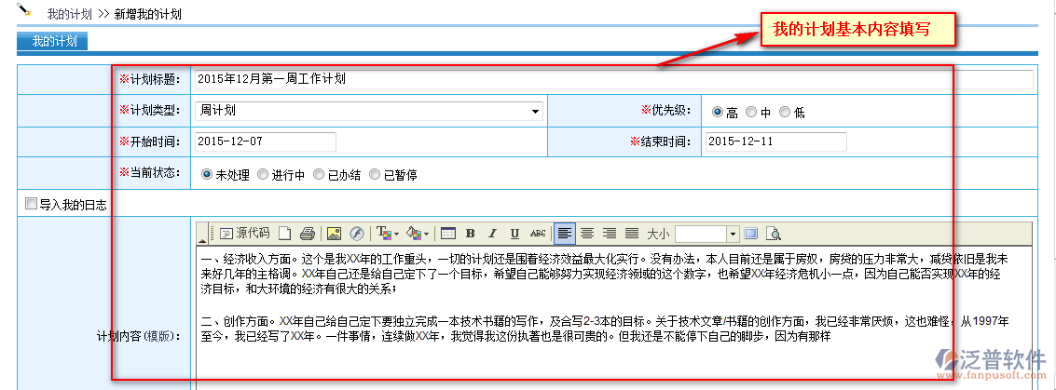Click the insert table icon
1056x390 pixels.
click(448, 234)
